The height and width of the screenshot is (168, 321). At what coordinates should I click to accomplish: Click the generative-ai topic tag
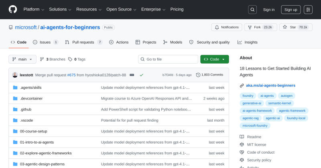(x=252, y=103)
